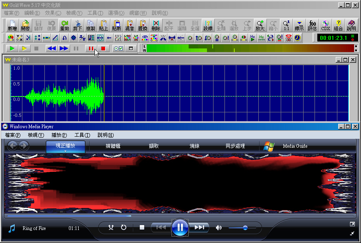This screenshot has width=361, height=243.
Task: Open the 播放 menu in Media Player
Action: tap(59, 135)
